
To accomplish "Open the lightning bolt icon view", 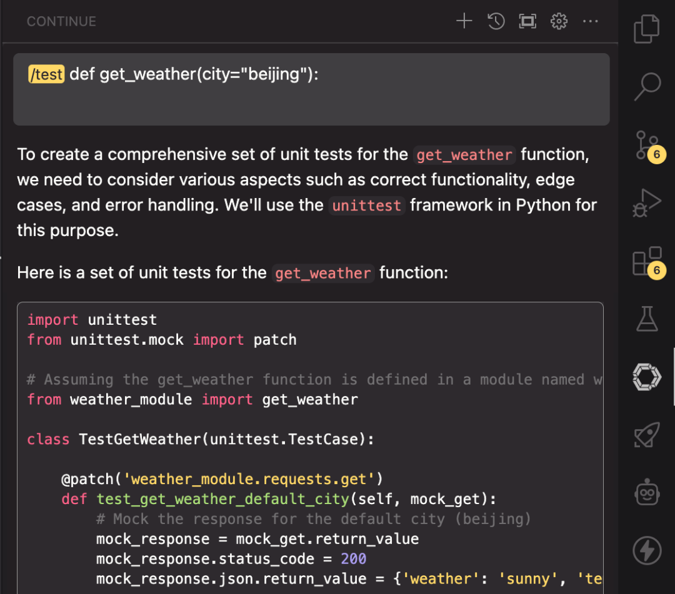I will 647,550.
